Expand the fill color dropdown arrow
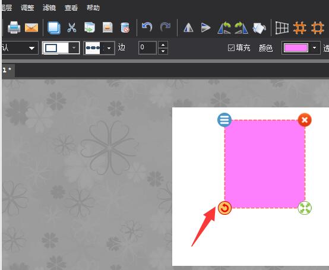Screen dimensions: 329x270 (314, 48)
